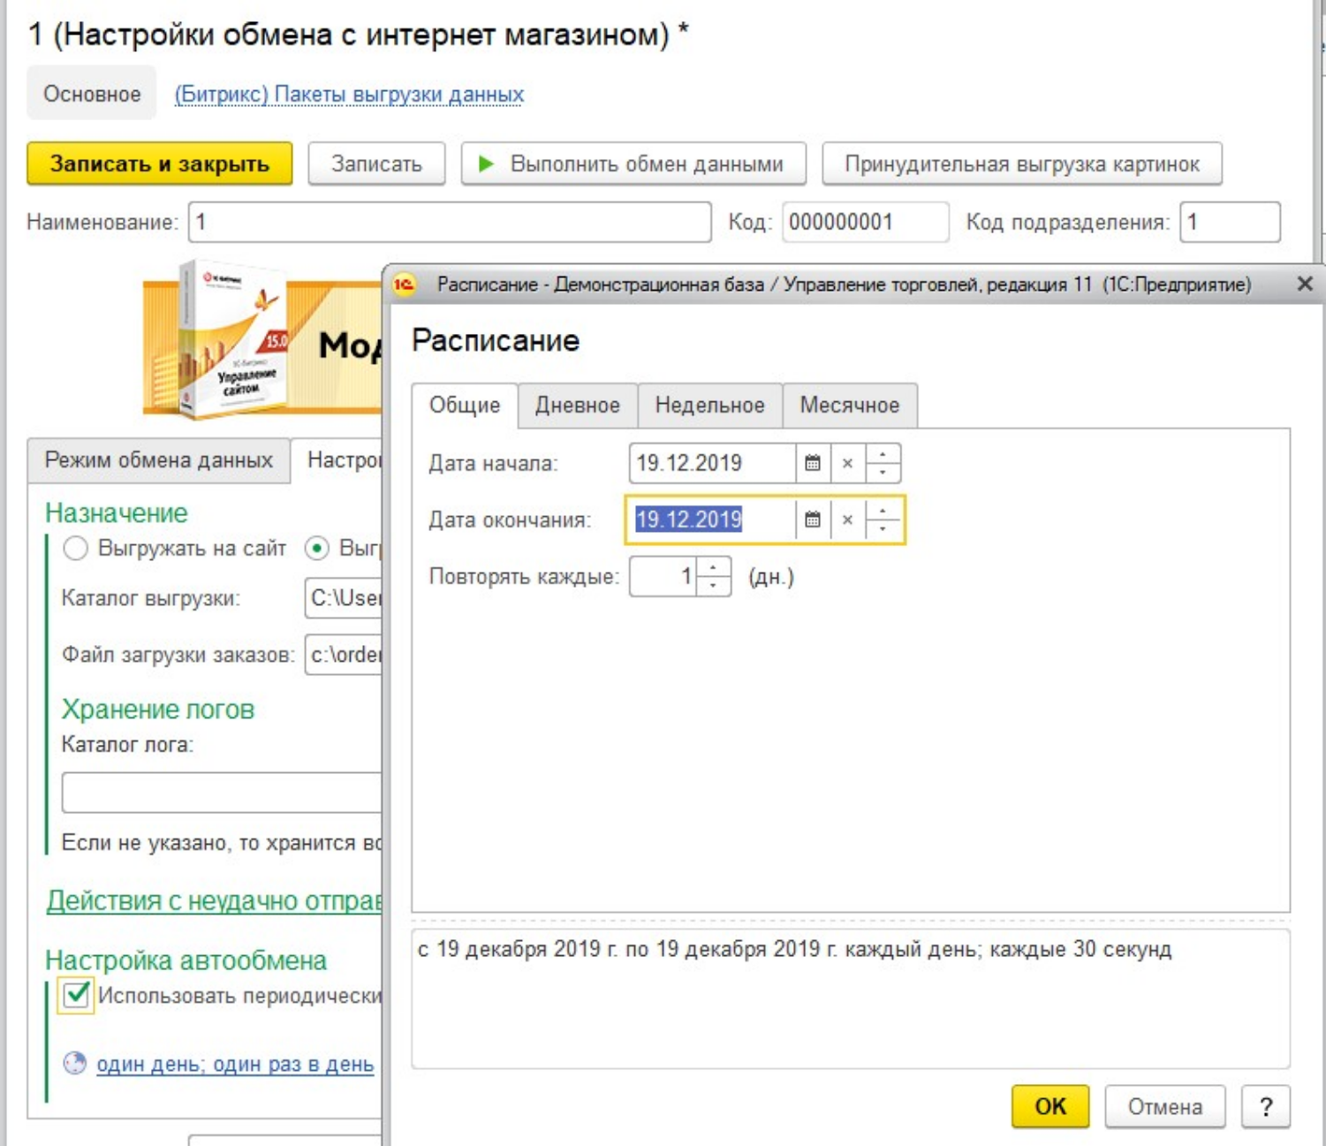Click the 1C logo in dialog title

pyautogui.click(x=405, y=285)
